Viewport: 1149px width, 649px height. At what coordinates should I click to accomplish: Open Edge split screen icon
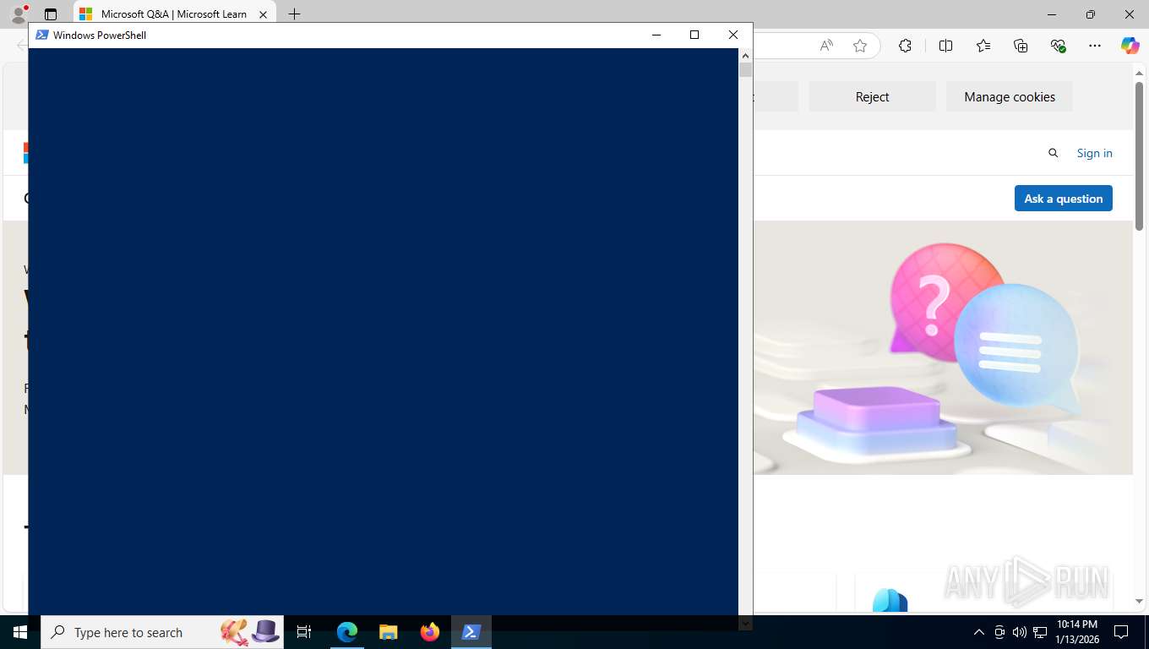click(x=945, y=46)
